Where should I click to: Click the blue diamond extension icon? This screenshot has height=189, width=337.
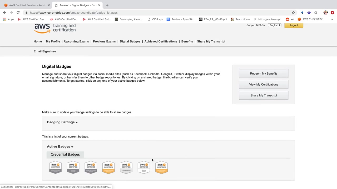coord(302,13)
